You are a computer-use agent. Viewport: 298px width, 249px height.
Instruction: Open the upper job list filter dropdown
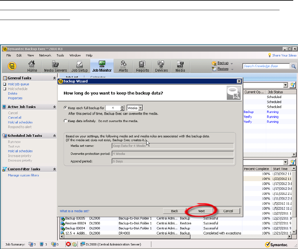click(286, 85)
